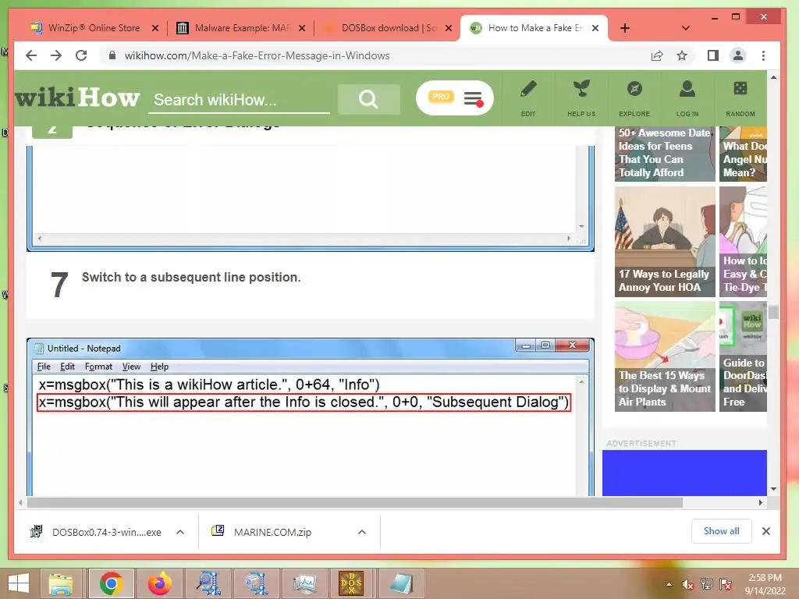Open Best 15 Ways to Display Air Plants
Viewport: 799px width, 599px height.
(665, 356)
